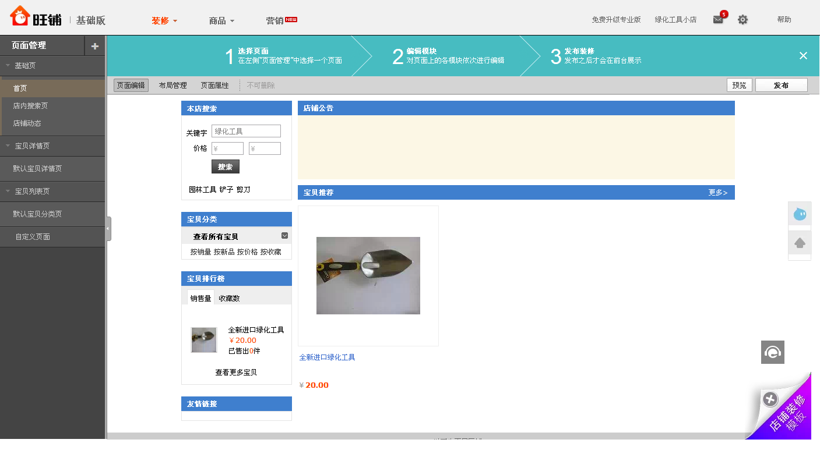Click the 发布 publish button

point(781,84)
